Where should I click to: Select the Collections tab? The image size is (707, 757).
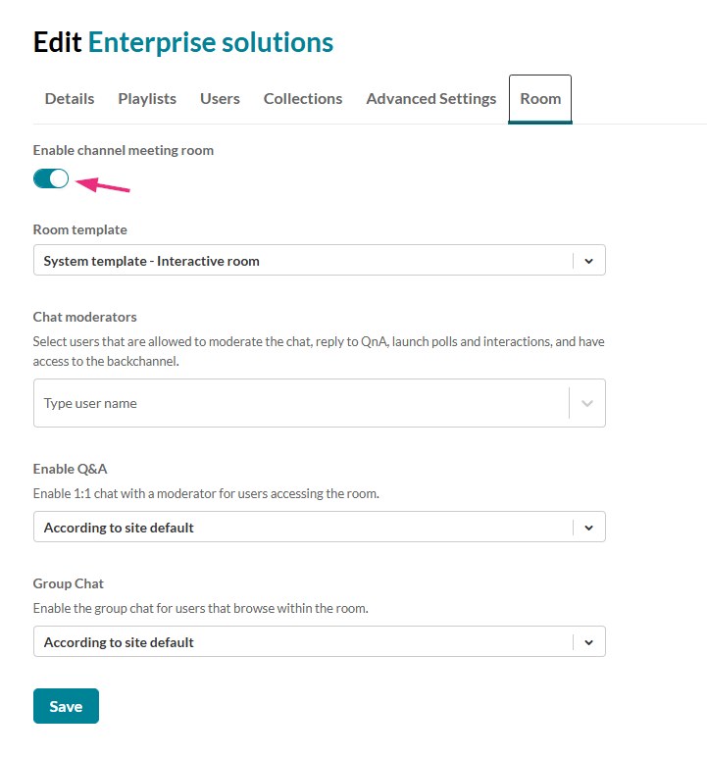tap(303, 99)
